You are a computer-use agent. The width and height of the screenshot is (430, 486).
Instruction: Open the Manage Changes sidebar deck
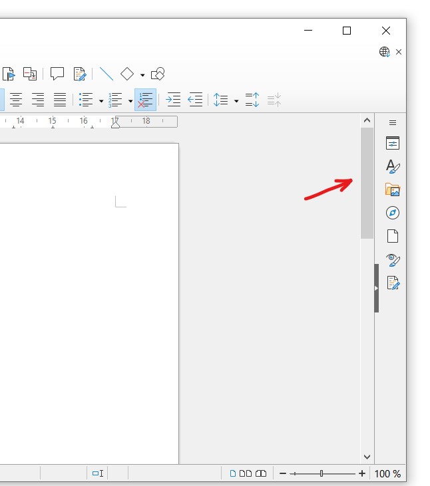[x=393, y=283]
